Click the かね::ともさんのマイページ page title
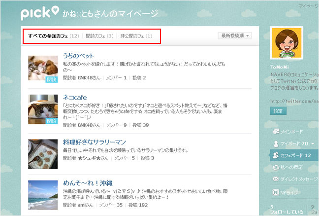The width and height of the screenshot is (319, 216). point(110,13)
